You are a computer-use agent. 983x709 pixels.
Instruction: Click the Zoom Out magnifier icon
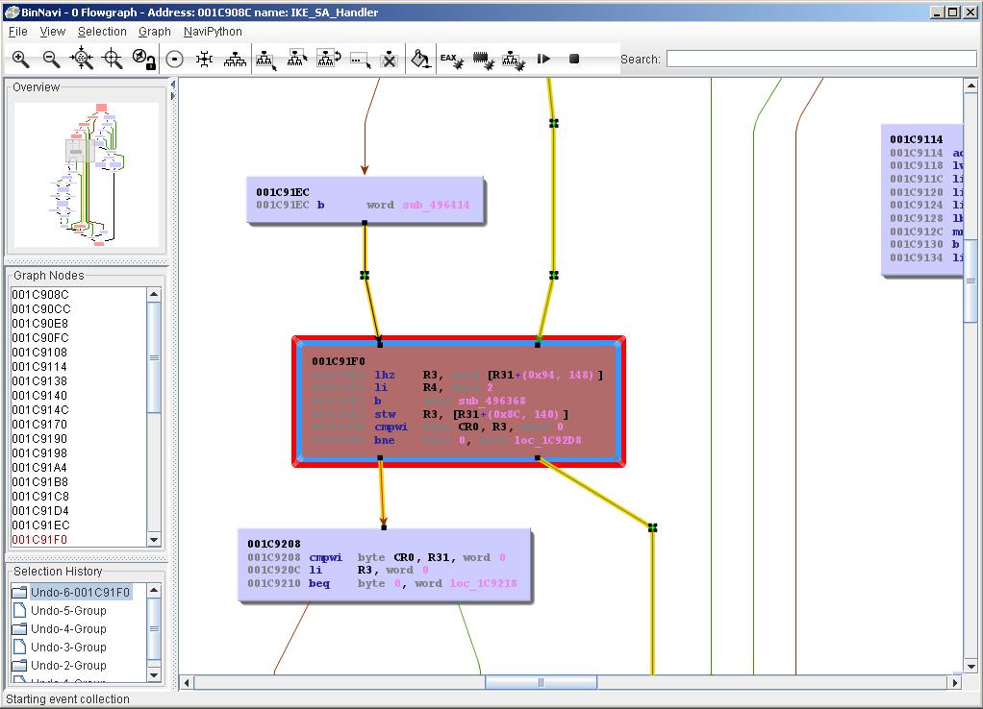pos(51,60)
